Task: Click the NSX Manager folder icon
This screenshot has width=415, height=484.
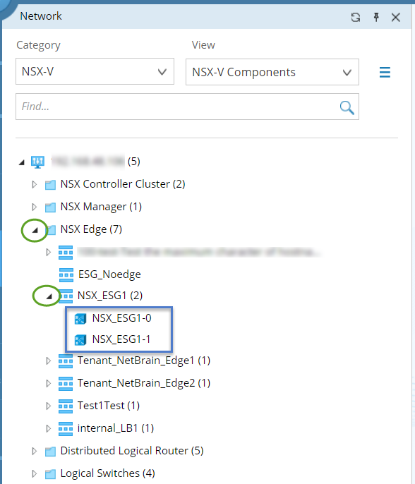Action: tap(50, 207)
